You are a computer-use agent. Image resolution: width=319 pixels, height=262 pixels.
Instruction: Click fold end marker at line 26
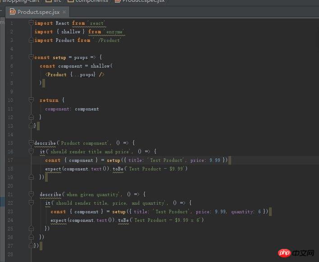(x=31, y=237)
